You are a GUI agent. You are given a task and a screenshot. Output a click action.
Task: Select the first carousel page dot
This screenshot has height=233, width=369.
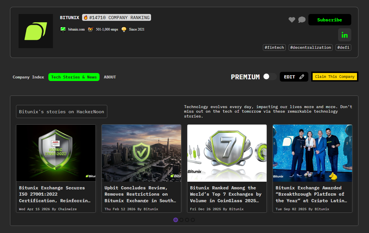pyautogui.click(x=176, y=220)
